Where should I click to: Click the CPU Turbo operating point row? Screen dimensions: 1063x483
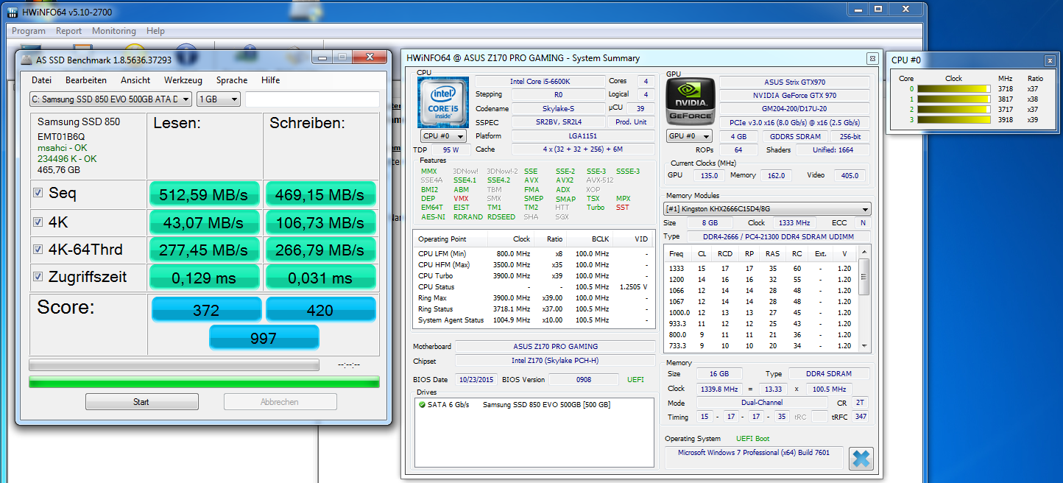point(534,276)
